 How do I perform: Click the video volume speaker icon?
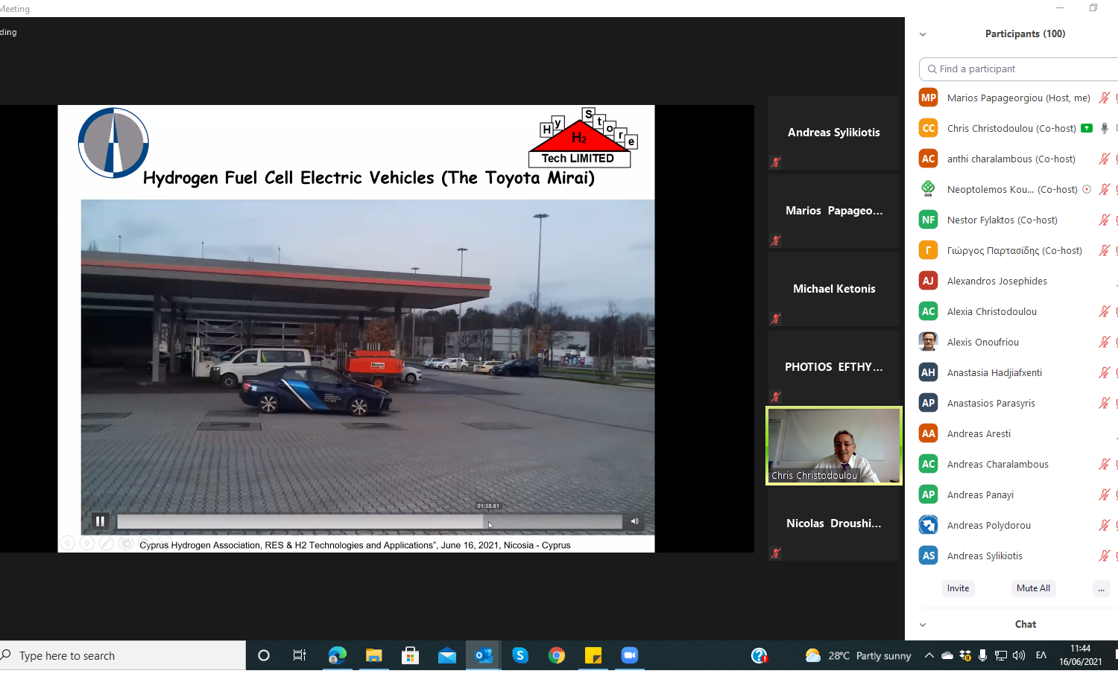(x=634, y=521)
